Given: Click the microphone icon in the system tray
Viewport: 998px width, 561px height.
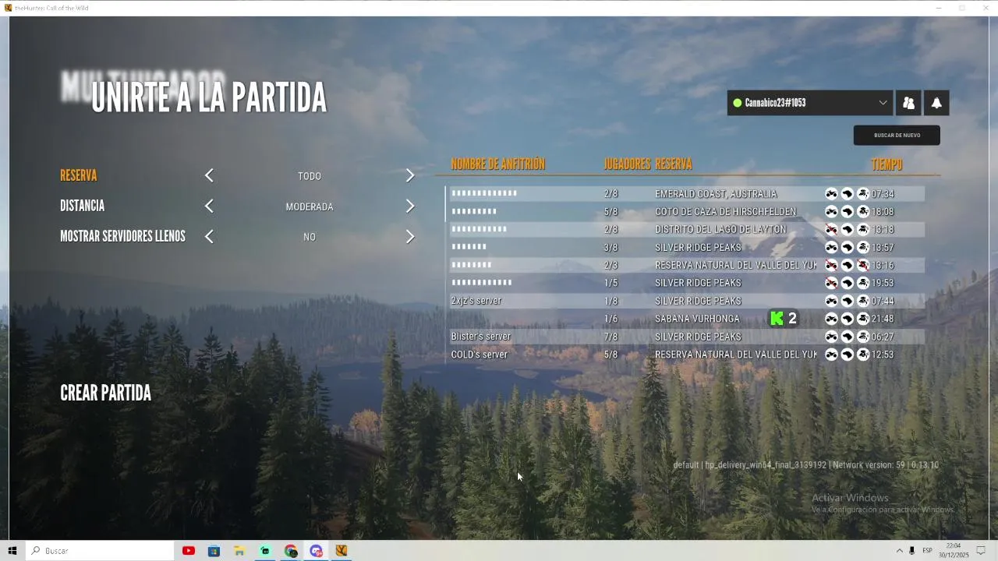Looking at the screenshot, I should (911, 551).
